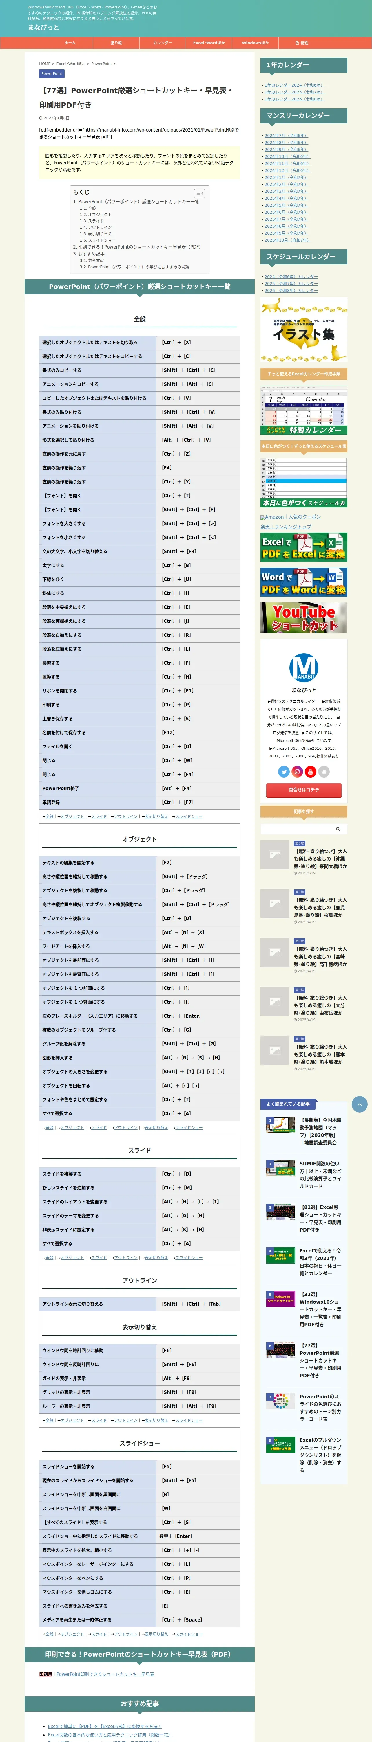Click the search magnifier icon

pyautogui.click(x=338, y=829)
